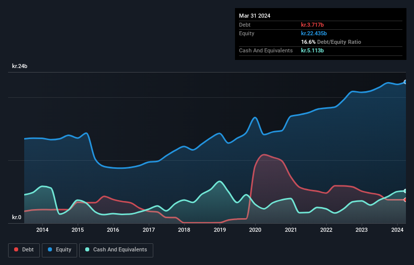Click the 2019 x-axis label

pos(220,230)
